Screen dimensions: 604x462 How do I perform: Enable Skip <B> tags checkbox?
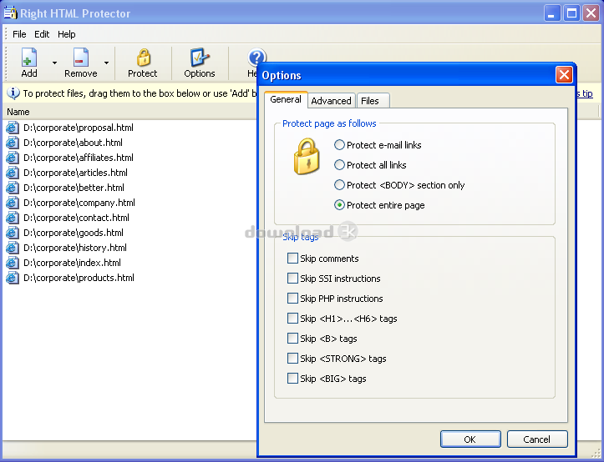pos(292,338)
